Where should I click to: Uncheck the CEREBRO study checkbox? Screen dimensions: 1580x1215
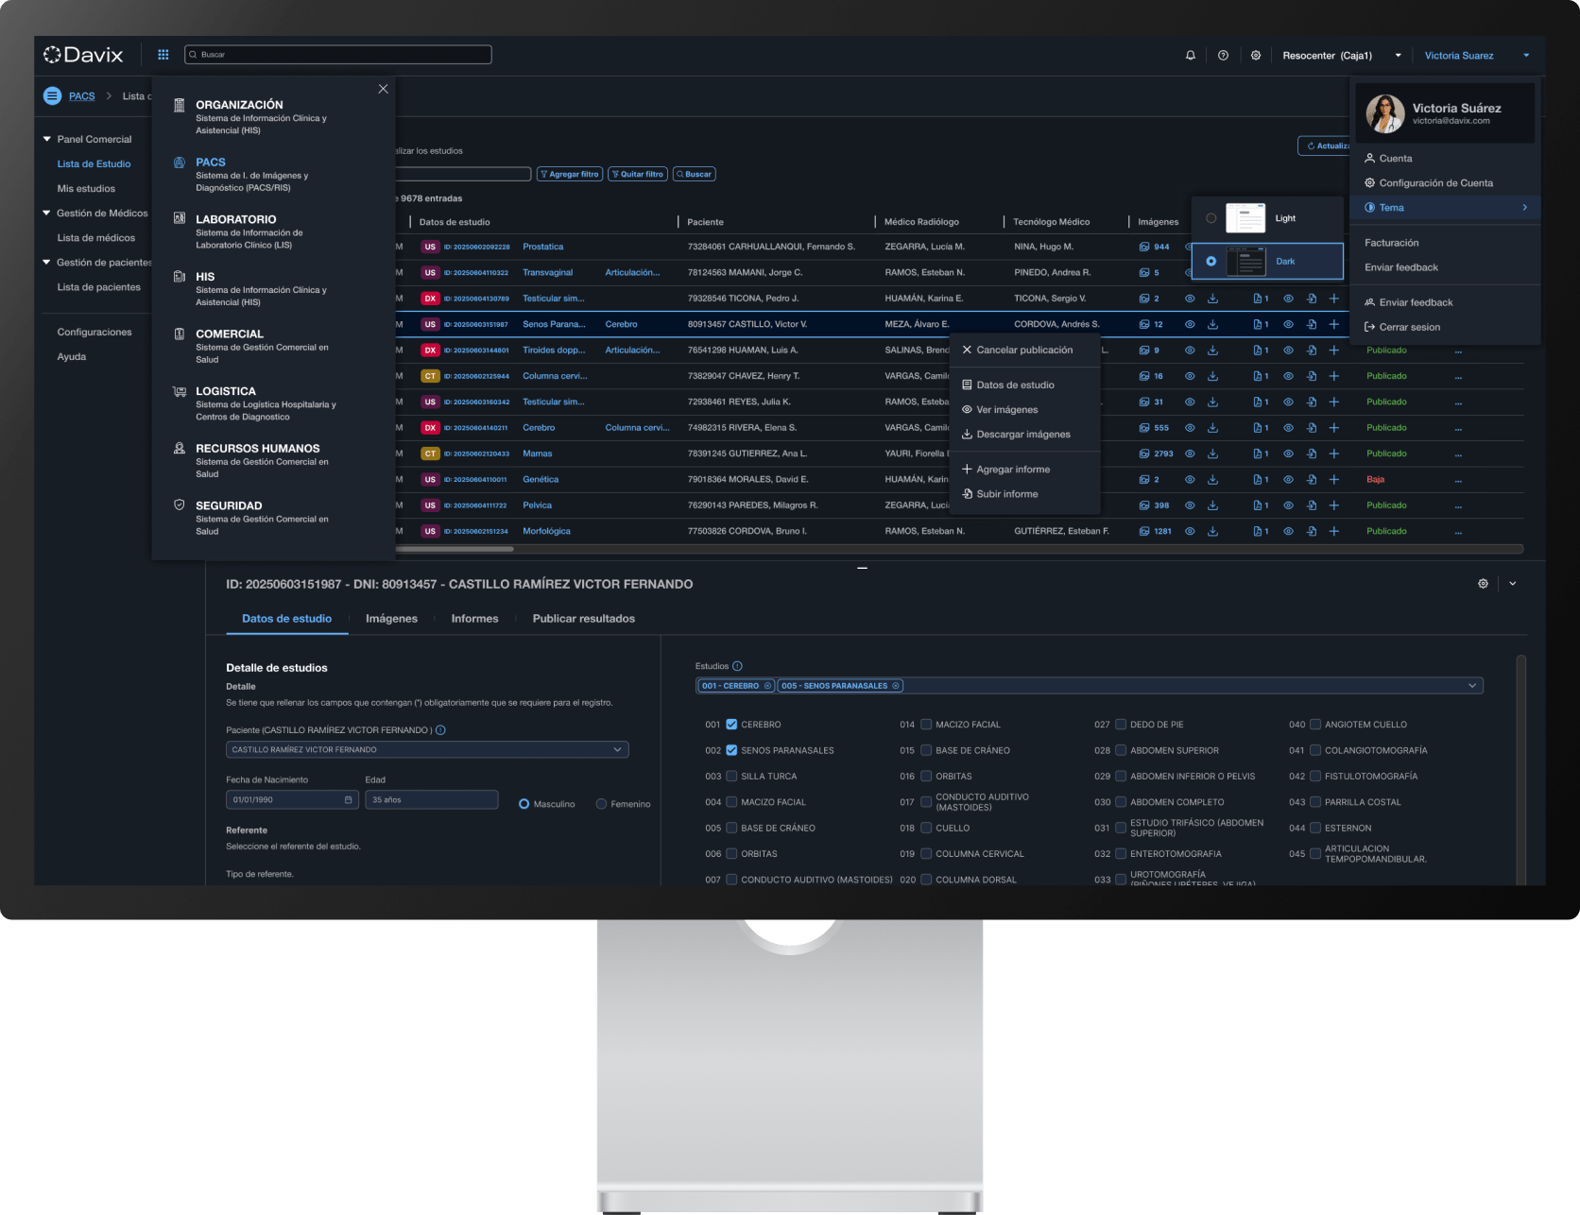731,724
